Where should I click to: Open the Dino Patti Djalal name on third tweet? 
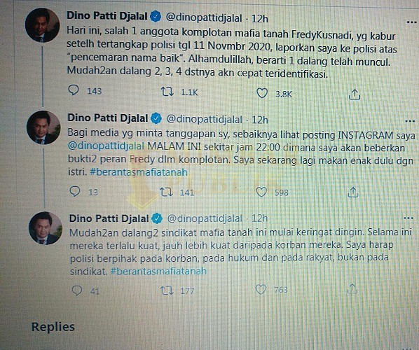(x=109, y=218)
